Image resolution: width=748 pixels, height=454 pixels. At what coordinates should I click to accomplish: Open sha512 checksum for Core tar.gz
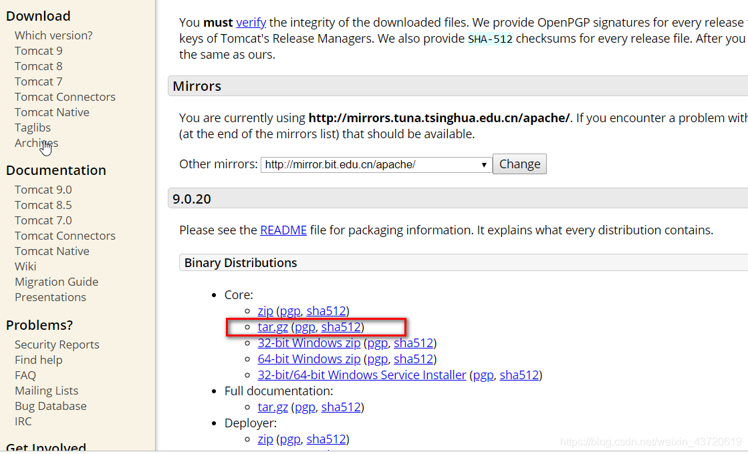tap(341, 327)
